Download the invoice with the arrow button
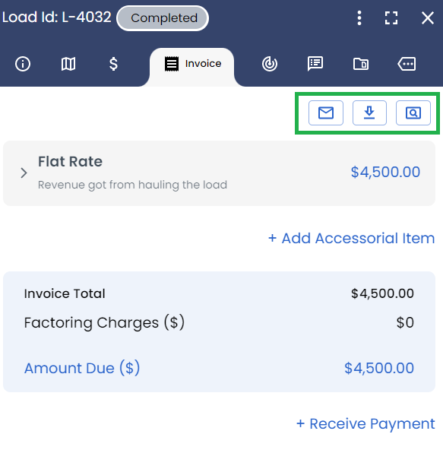 pyautogui.click(x=369, y=112)
